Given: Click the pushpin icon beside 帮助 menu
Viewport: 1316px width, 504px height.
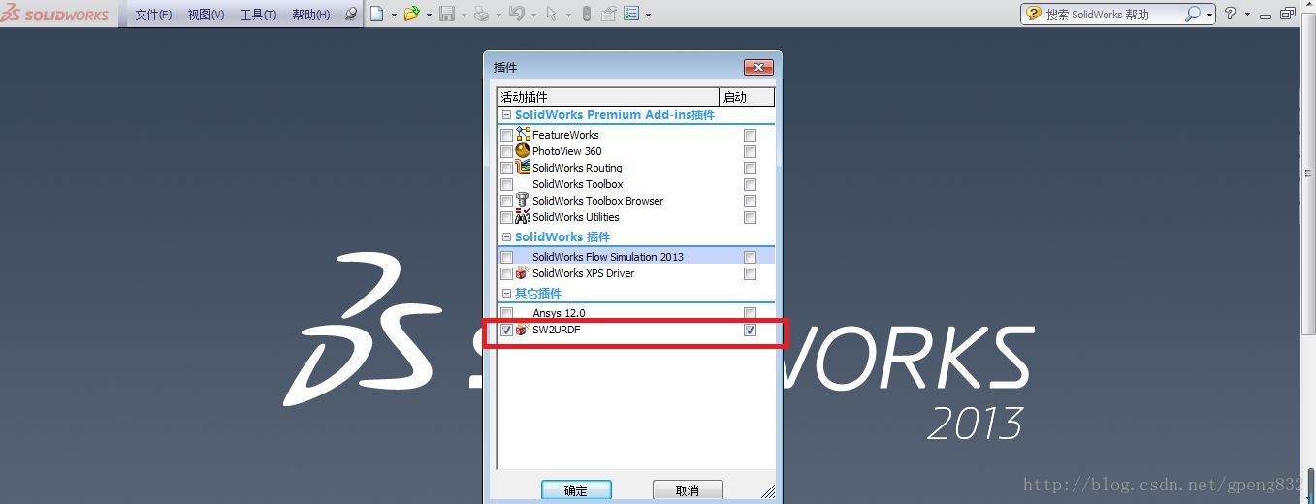Looking at the screenshot, I should pyautogui.click(x=351, y=14).
